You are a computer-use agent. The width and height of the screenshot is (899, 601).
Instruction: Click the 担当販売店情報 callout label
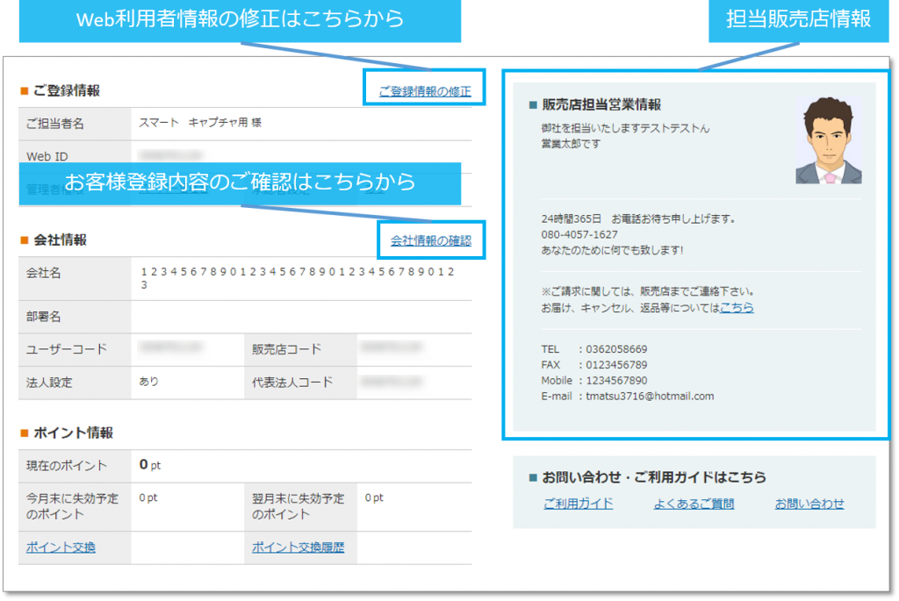click(x=799, y=19)
